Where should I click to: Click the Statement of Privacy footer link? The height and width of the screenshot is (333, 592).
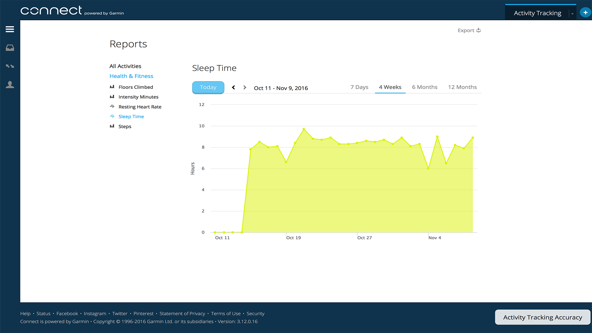pyautogui.click(x=182, y=314)
